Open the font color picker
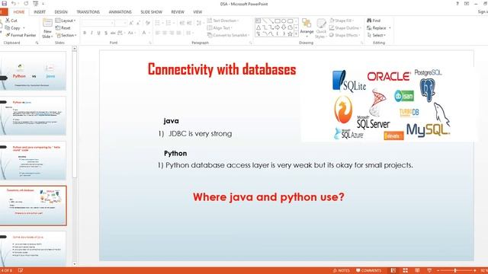This screenshot has width=488, height=274. pos(145,33)
